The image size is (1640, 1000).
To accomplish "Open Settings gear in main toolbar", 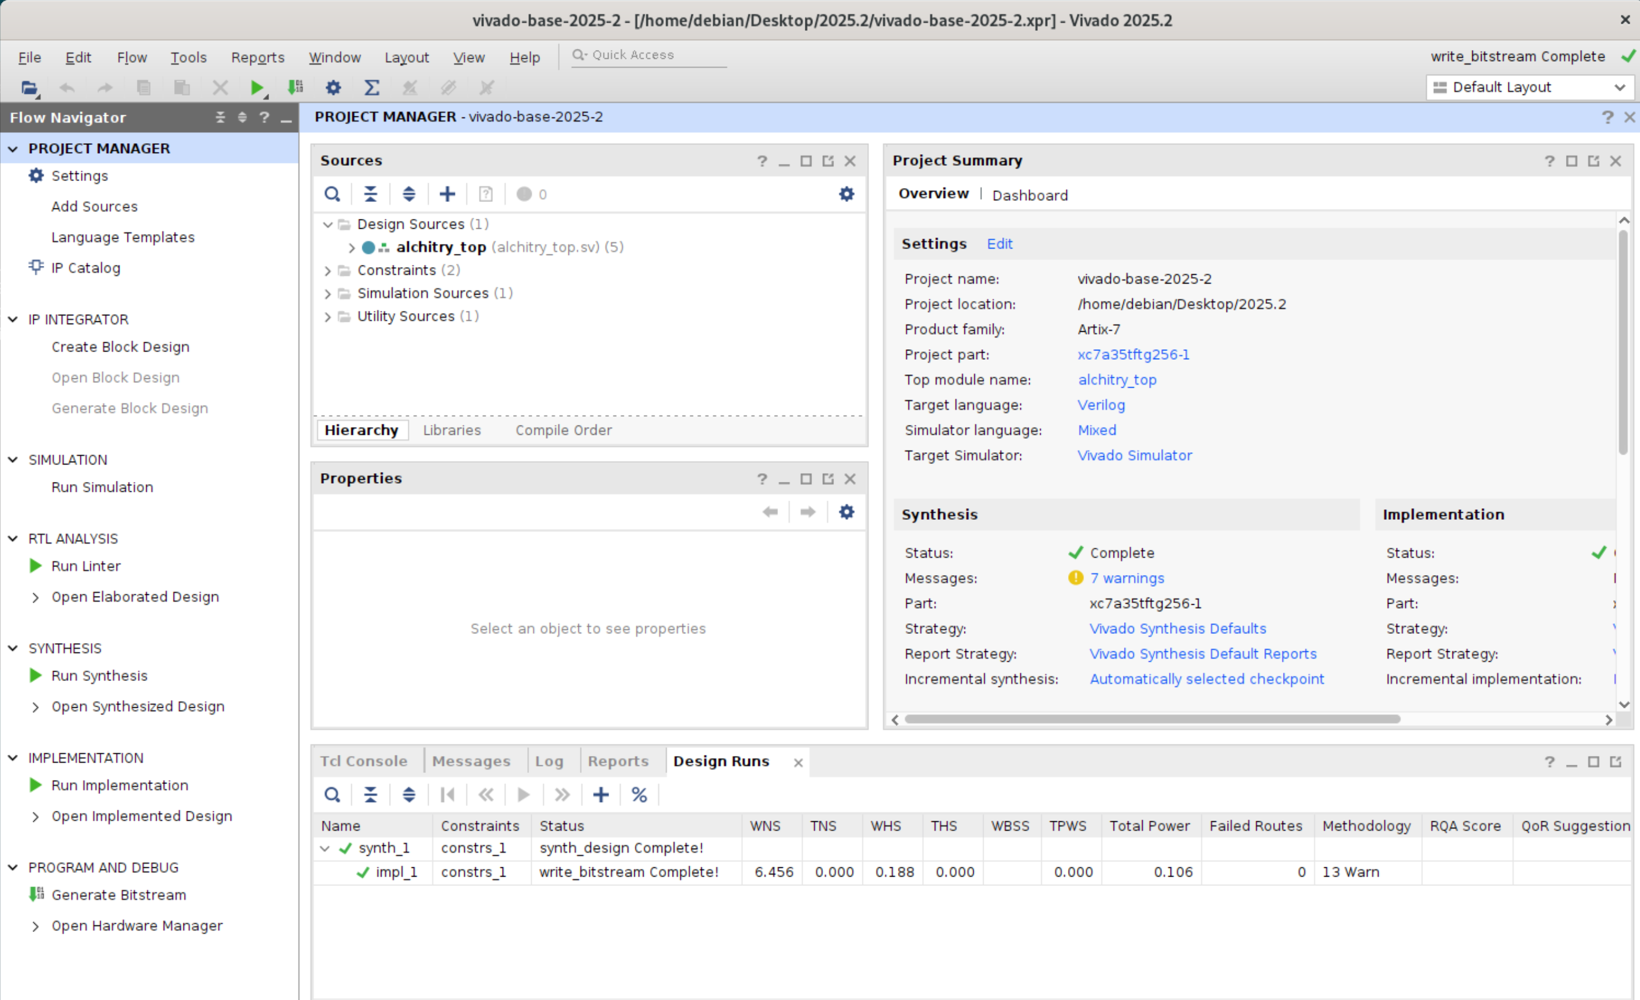I will [x=334, y=87].
